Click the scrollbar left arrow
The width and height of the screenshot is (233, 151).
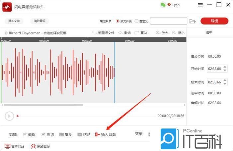click(2, 105)
